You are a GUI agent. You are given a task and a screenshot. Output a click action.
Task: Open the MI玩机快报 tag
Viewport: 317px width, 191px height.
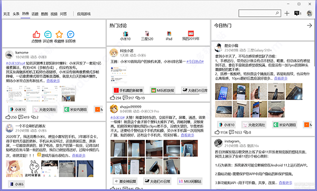163,90
